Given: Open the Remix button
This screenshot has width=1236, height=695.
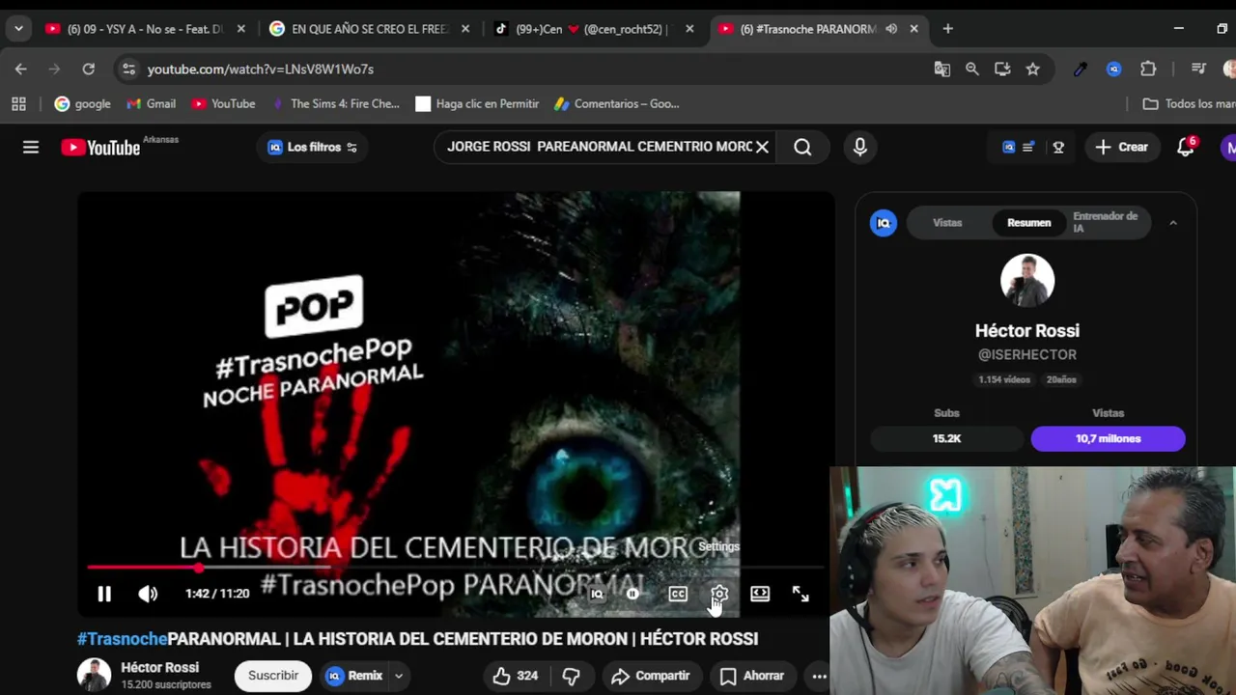Looking at the screenshot, I should click(x=355, y=676).
